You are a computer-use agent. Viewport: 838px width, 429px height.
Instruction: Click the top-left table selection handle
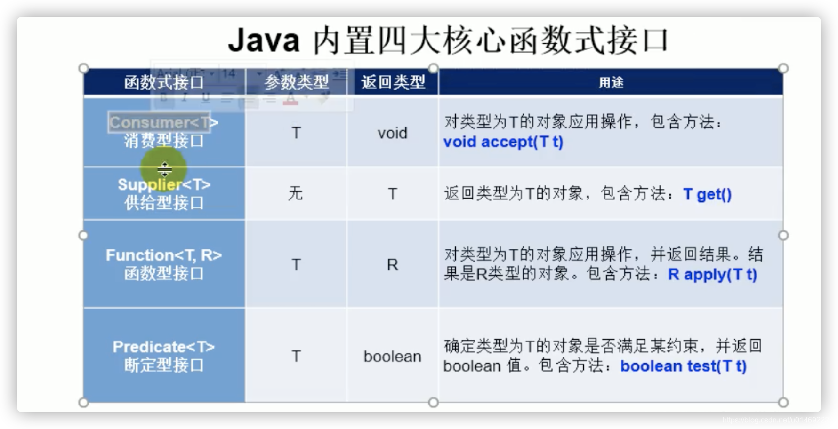(x=83, y=69)
